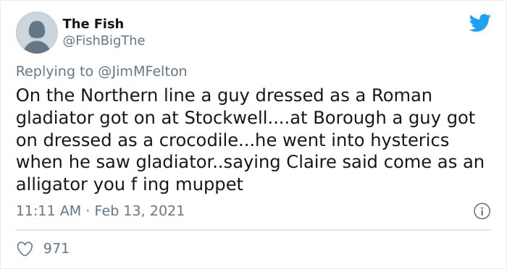Click the word muppet ending the tweet

click(x=209, y=186)
